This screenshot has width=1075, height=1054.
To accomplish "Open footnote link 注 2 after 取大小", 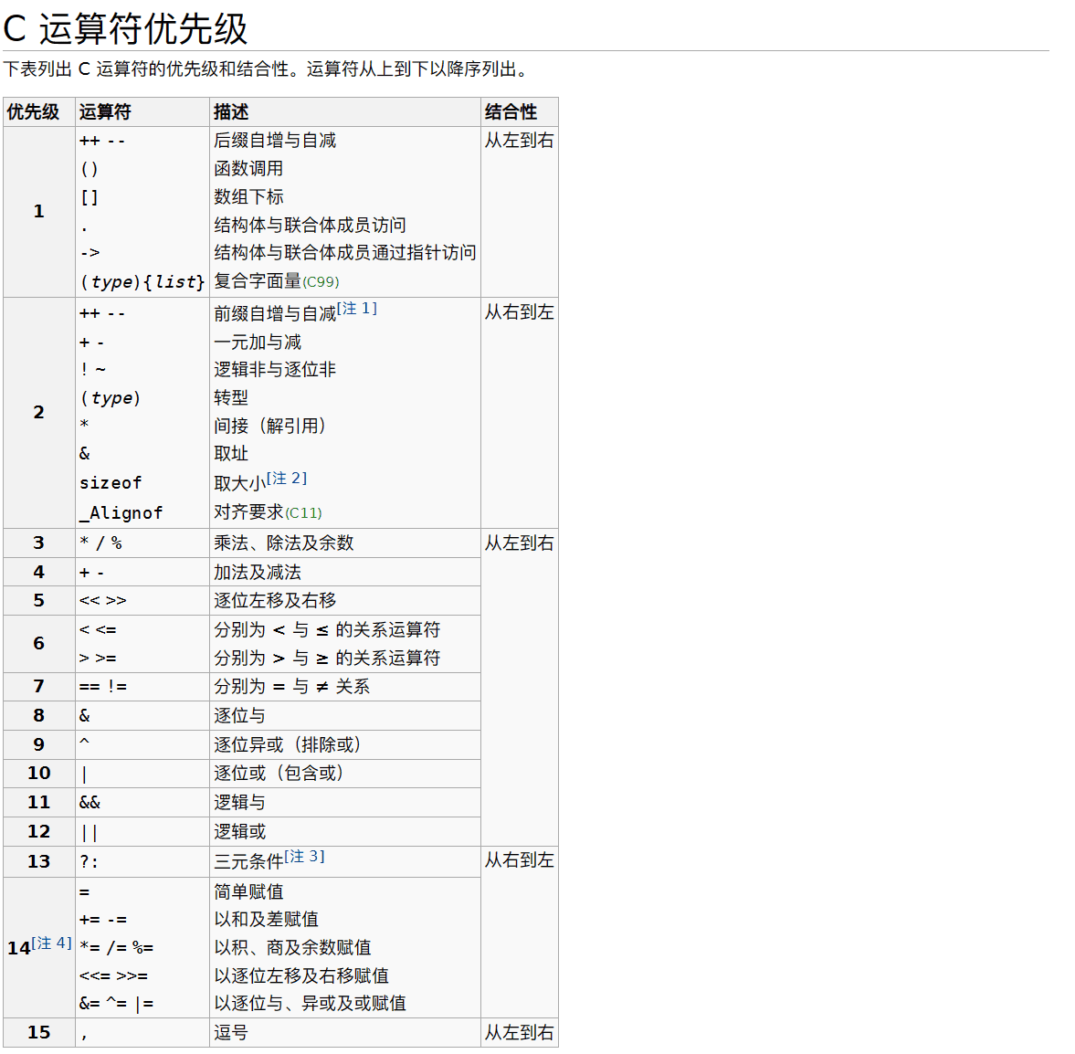I will tap(287, 478).
